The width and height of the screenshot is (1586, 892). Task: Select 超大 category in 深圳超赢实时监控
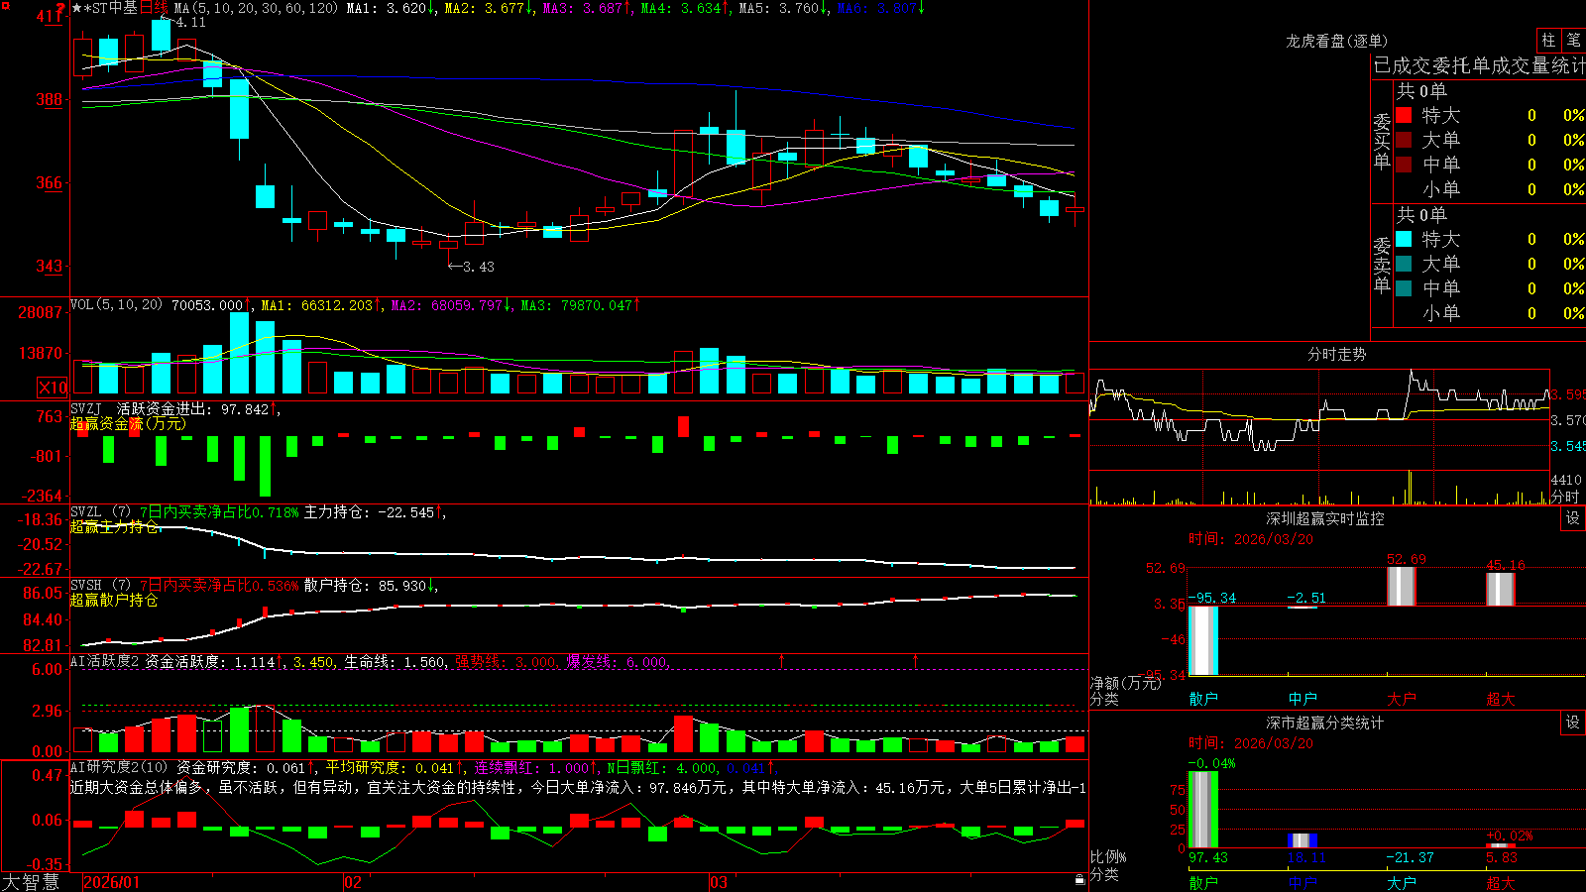(1501, 699)
